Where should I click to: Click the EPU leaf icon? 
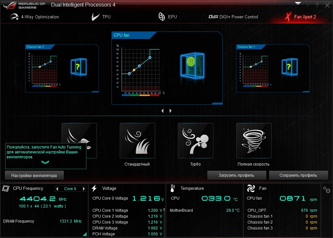pyautogui.click(x=162, y=17)
